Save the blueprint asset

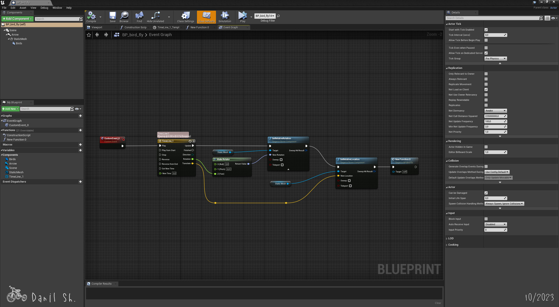click(x=112, y=17)
